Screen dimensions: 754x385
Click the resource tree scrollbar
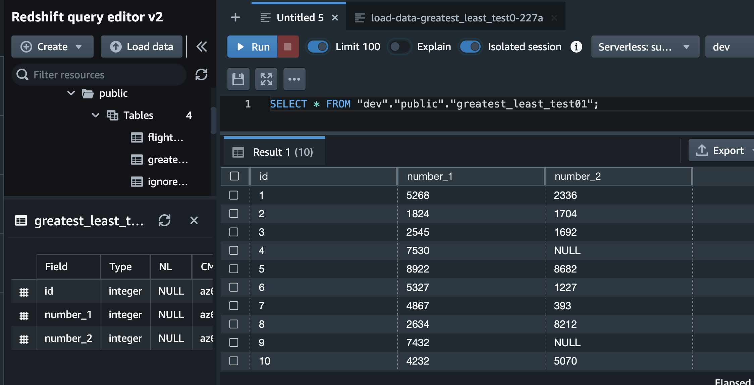pyautogui.click(x=213, y=121)
